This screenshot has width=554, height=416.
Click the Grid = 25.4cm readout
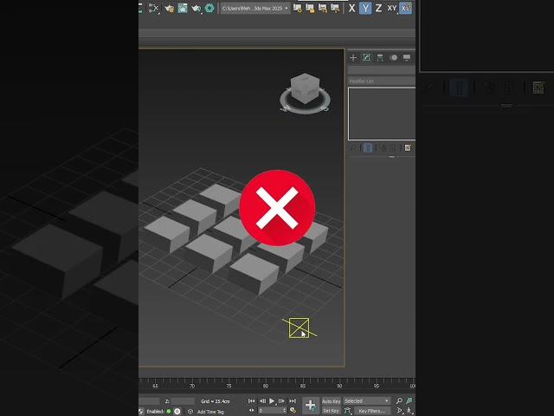coord(216,401)
